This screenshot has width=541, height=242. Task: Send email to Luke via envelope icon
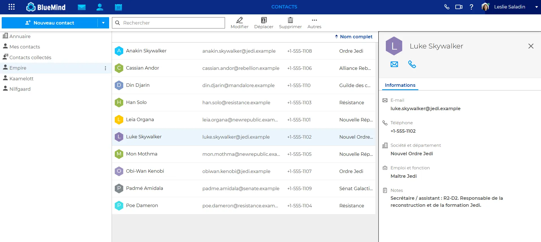394,64
